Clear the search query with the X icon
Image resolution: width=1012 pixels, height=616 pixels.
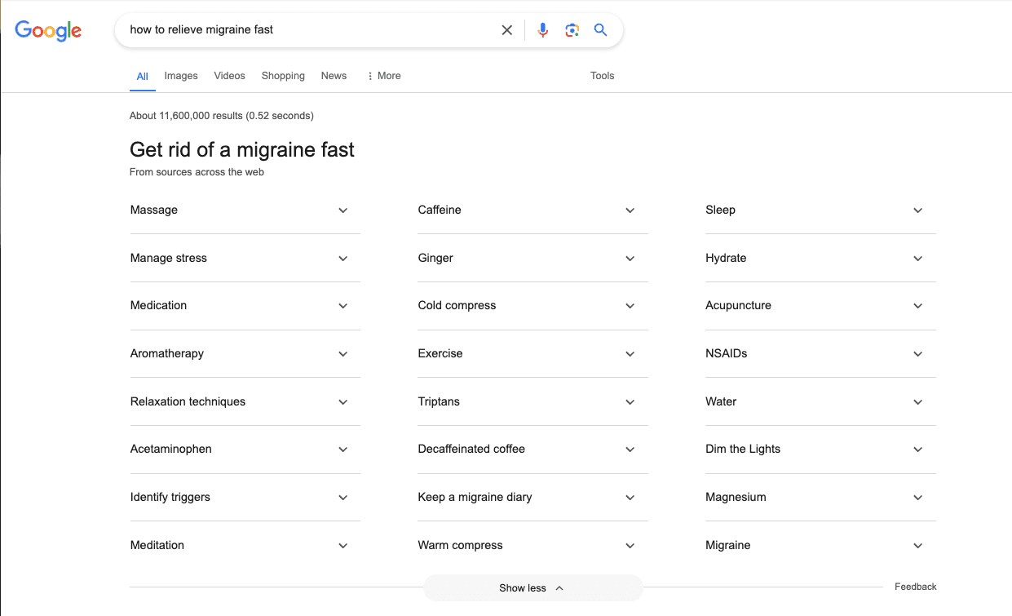pos(506,29)
